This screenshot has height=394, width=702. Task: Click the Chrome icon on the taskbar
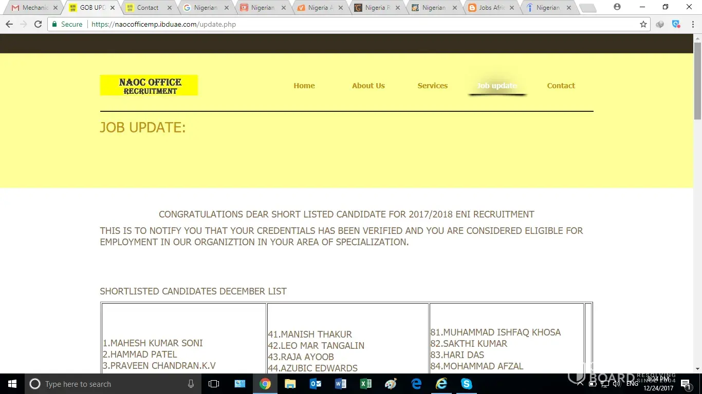[x=265, y=384]
